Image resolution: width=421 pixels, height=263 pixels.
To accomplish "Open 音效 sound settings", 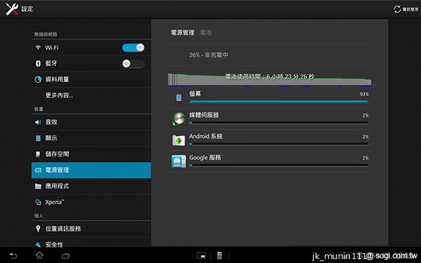I will coord(91,122).
